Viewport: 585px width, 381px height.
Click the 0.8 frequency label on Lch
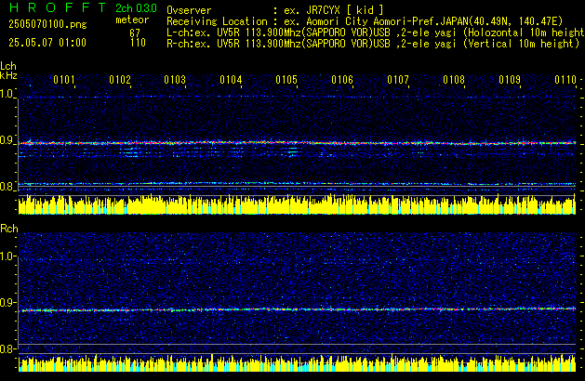point(7,187)
